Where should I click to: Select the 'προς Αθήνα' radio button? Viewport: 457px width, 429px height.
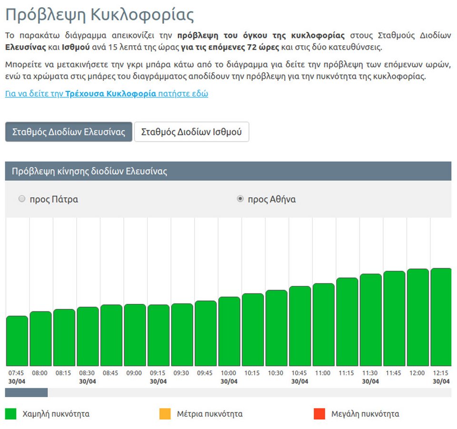tap(240, 199)
